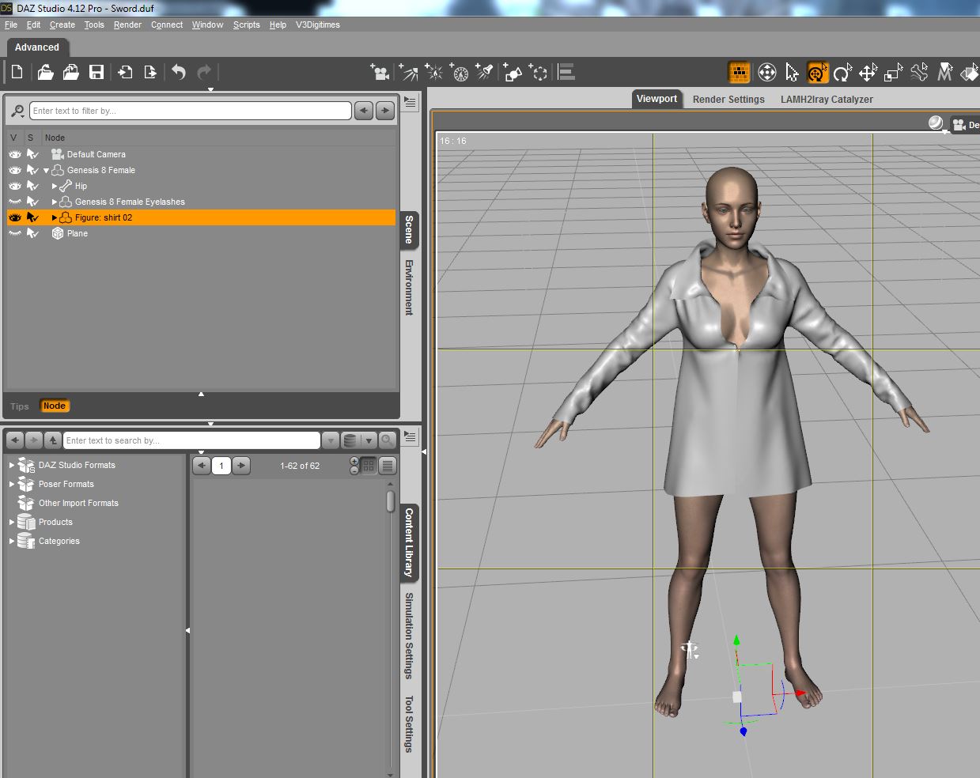Expand the Categories tree item
980x778 pixels.
[12, 541]
